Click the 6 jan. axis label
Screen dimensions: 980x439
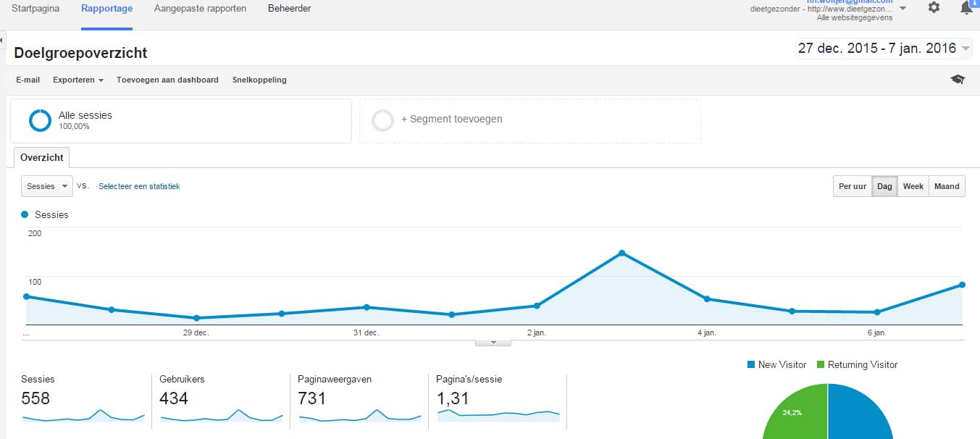pos(876,333)
